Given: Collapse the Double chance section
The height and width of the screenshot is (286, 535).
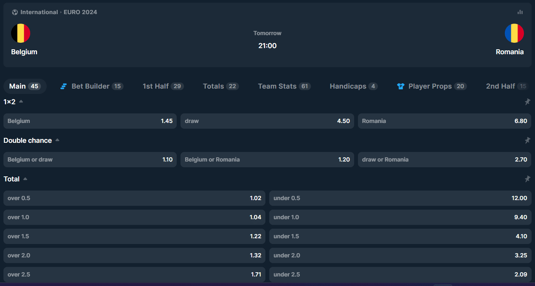Looking at the screenshot, I should tap(57, 140).
